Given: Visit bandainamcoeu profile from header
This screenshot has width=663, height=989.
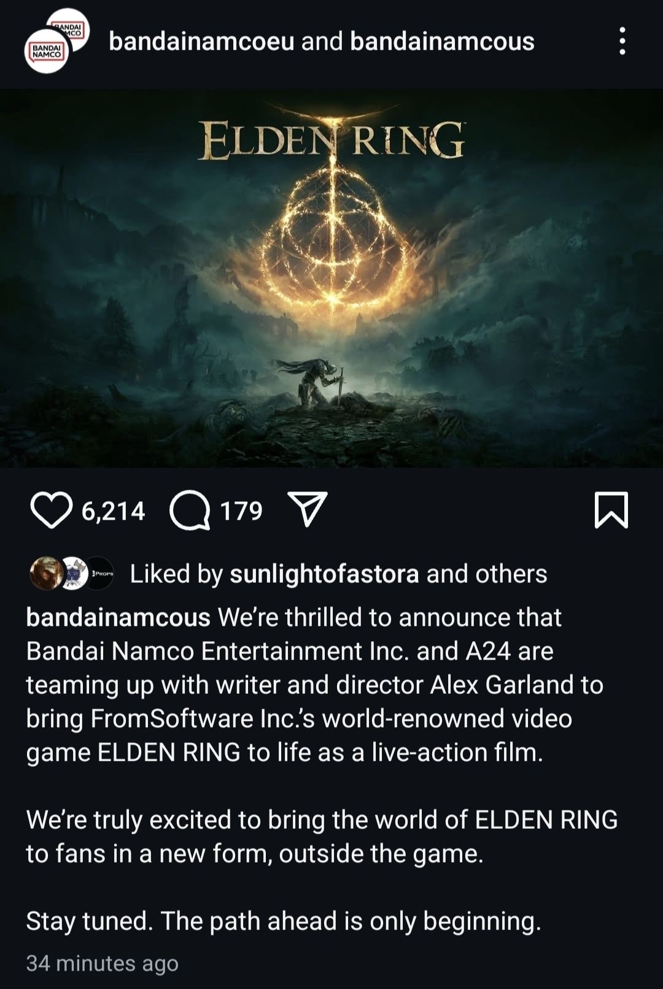Looking at the screenshot, I should (x=201, y=41).
